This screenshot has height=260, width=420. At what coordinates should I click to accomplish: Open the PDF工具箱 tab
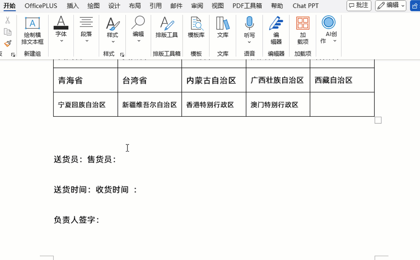(x=247, y=6)
